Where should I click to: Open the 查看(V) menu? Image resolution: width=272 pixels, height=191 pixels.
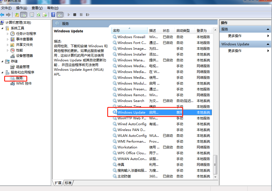(37, 8)
